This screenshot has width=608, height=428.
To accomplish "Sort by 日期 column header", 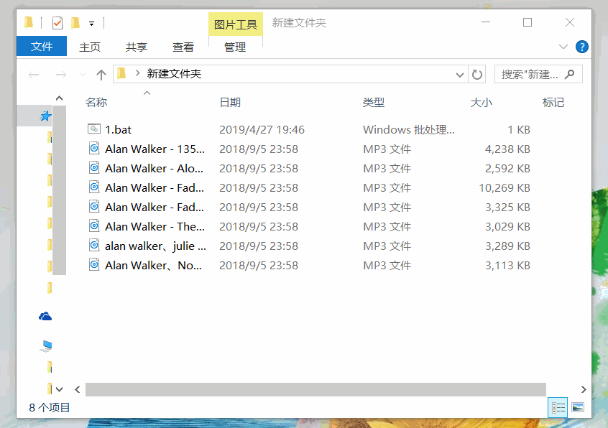I will pos(230,103).
